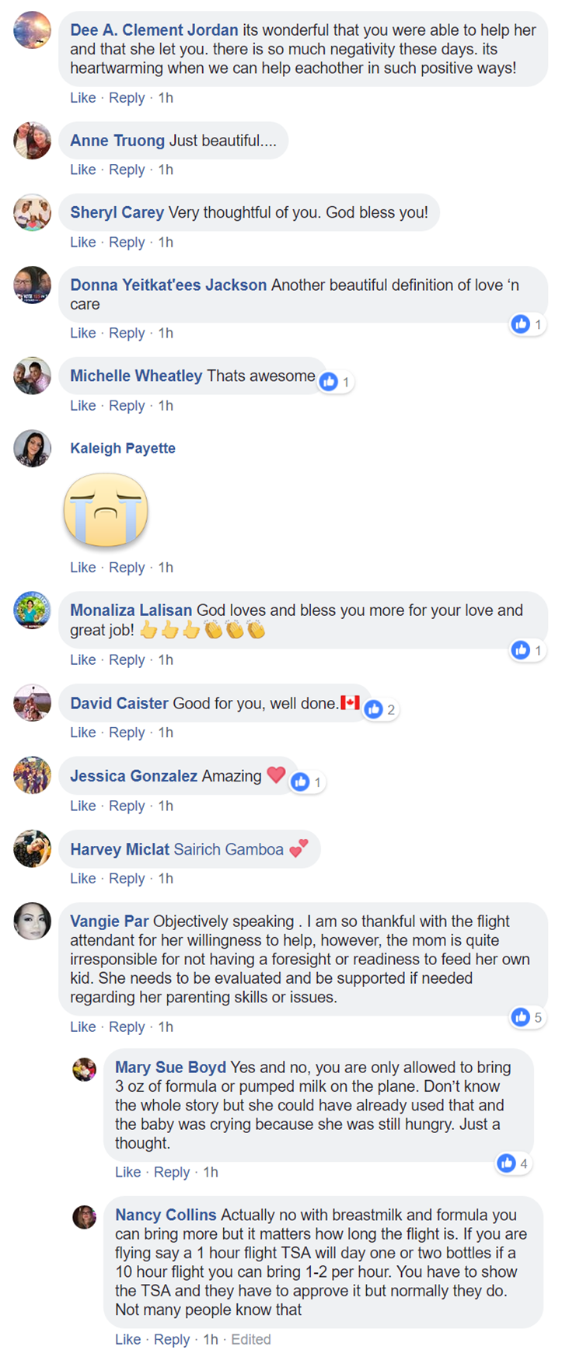The height and width of the screenshot is (1357, 583).
Task: Open Dee A. Clement Jordan's profile picture
Action: [32, 30]
